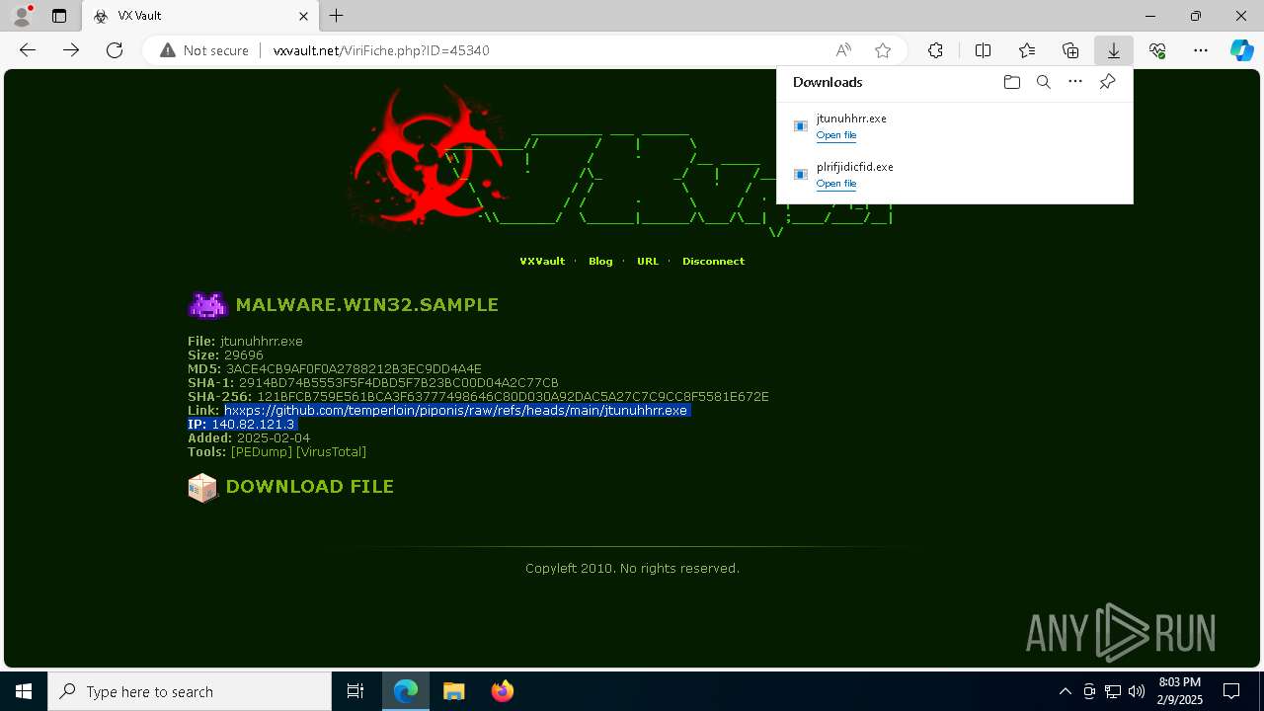Select the plrifjidicfid.exe download entry name

pos(855,167)
